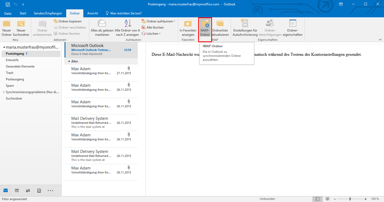Switch to the Start tab
Viewport: 384px width, 202px height.
tap(23, 13)
